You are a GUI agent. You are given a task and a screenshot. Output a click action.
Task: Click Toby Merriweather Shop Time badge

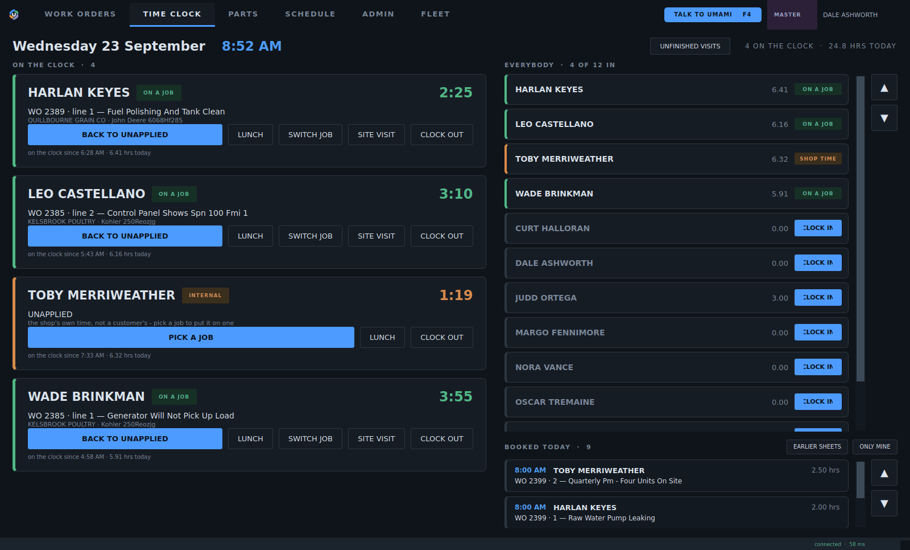818,159
